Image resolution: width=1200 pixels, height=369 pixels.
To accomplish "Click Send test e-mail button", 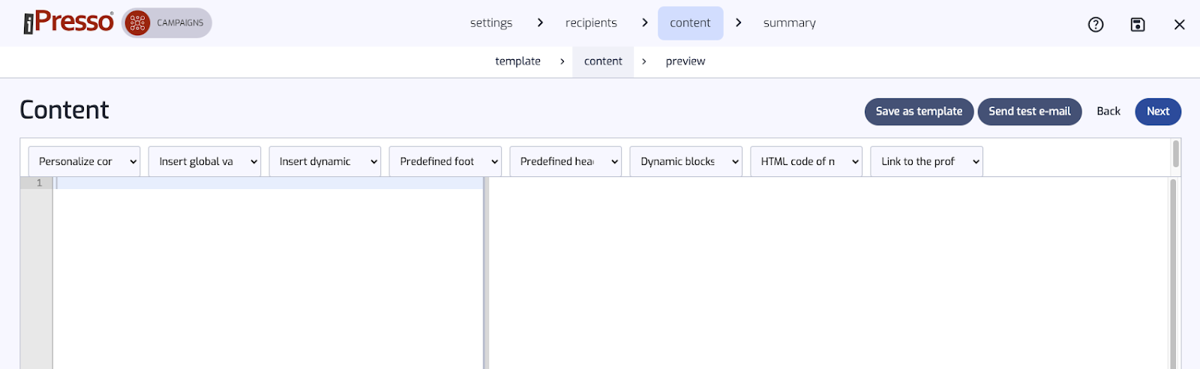I will tap(1030, 112).
